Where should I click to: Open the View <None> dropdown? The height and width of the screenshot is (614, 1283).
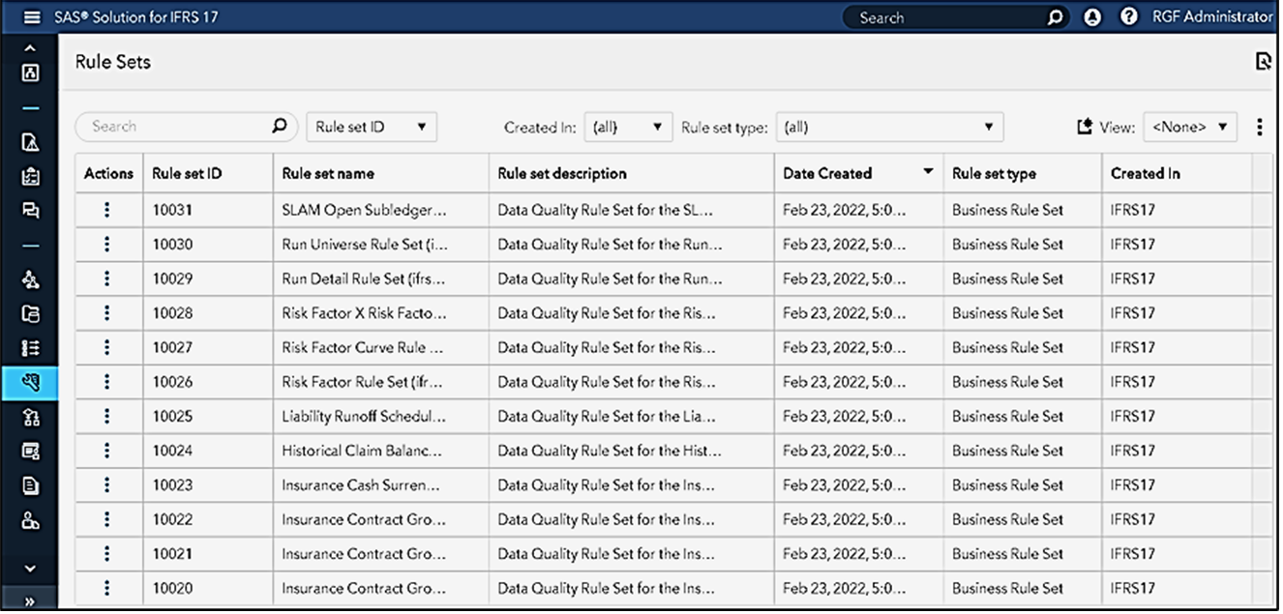[x=1190, y=126]
